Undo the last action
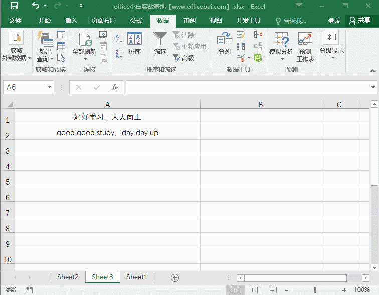The width and height of the screenshot is (379, 295). 35,5
